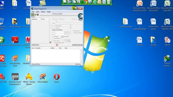Open Advanced Options at window bottom
This screenshot has height=97, width=173.
pyautogui.click(x=36, y=64)
